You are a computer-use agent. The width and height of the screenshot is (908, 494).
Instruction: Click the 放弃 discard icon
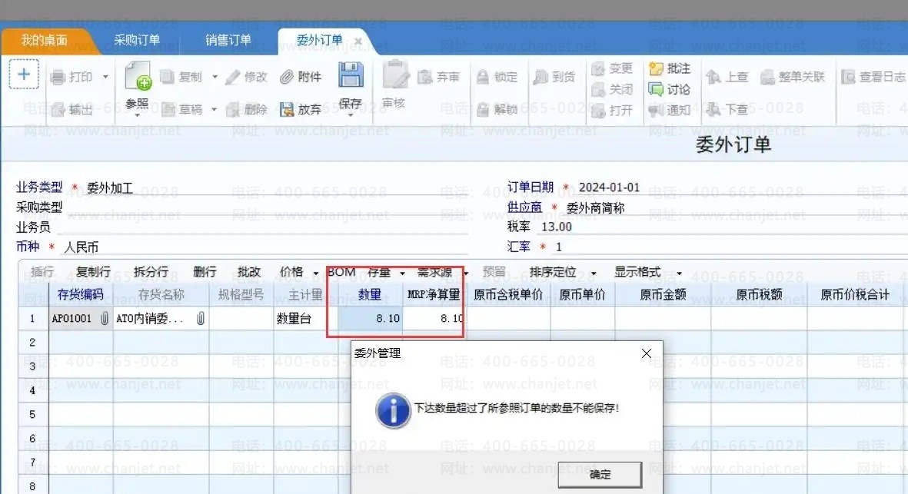point(288,110)
